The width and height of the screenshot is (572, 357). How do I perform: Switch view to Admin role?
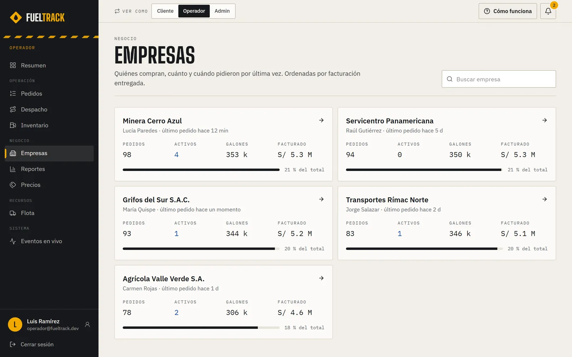pyautogui.click(x=222, y=11)
